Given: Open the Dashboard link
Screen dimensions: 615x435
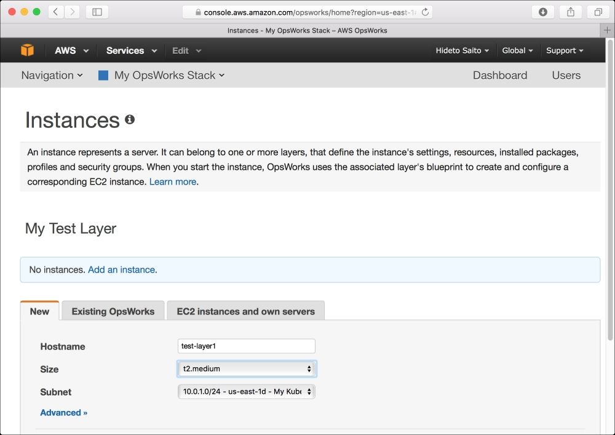Looking at the screenshot, I should (499, 75).
